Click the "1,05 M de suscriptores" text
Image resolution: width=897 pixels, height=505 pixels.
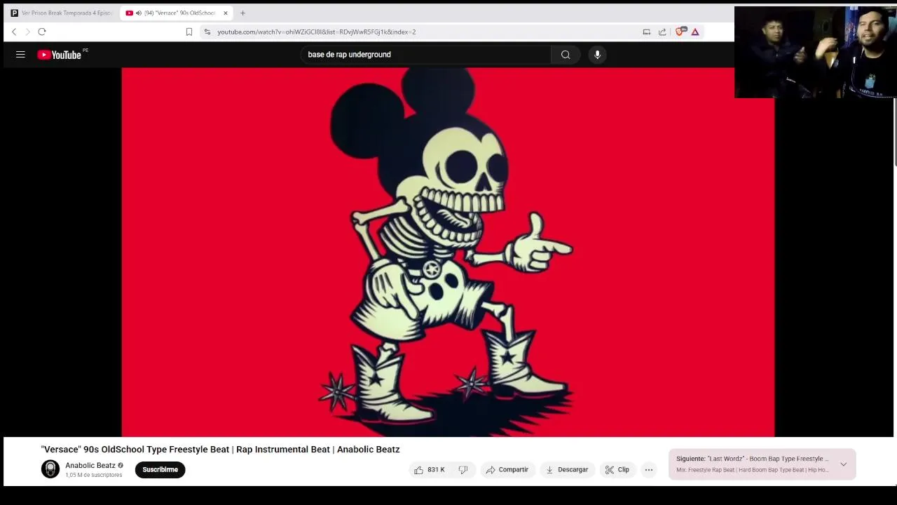point(94,476)
